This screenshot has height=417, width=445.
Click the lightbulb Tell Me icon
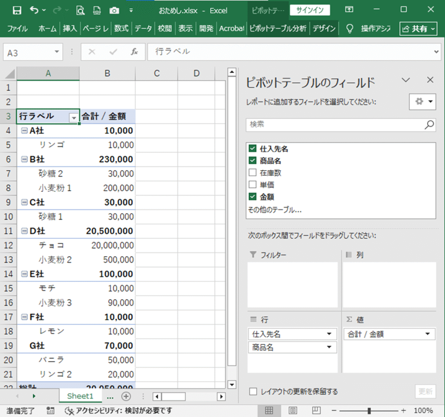[x=350, y=28]
